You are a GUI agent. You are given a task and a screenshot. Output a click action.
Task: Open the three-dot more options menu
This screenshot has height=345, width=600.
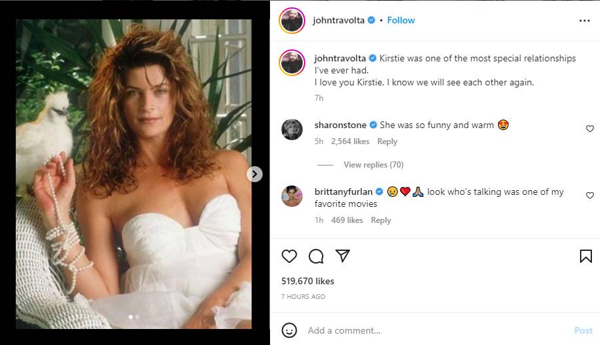tap(585, 21)
